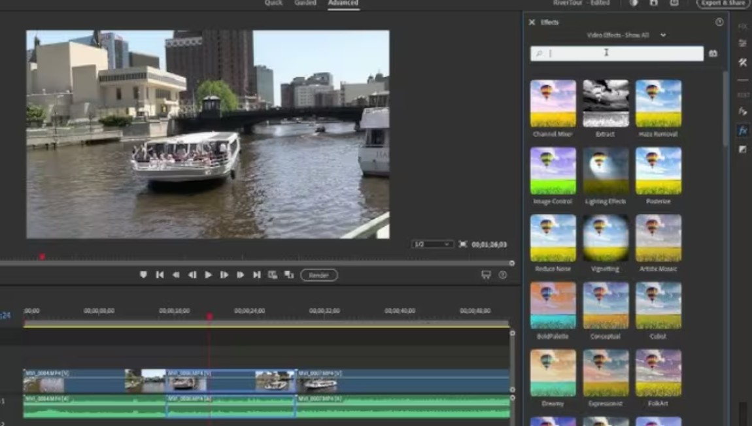Add a marker with the marker icon
The height and width of the screenshot is (426, 752).
[143, 275]
